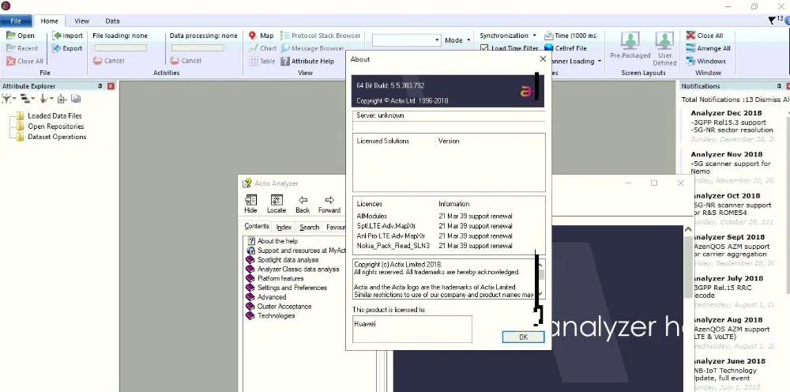The image size is (790, 392).
Task: Select the Contents tab in help window
Action: [x=257, y=226]
